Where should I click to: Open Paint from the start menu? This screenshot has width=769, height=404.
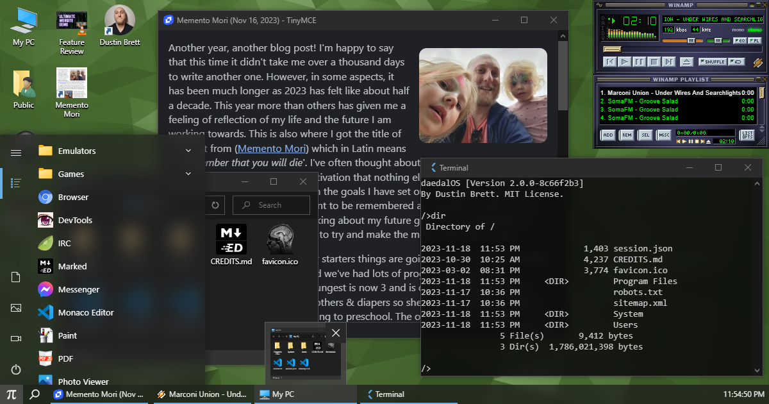(x=67, y=335)
